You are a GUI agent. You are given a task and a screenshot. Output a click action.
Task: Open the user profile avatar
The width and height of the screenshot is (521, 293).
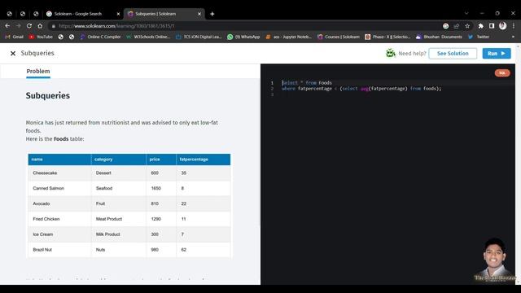click(503, 26)
